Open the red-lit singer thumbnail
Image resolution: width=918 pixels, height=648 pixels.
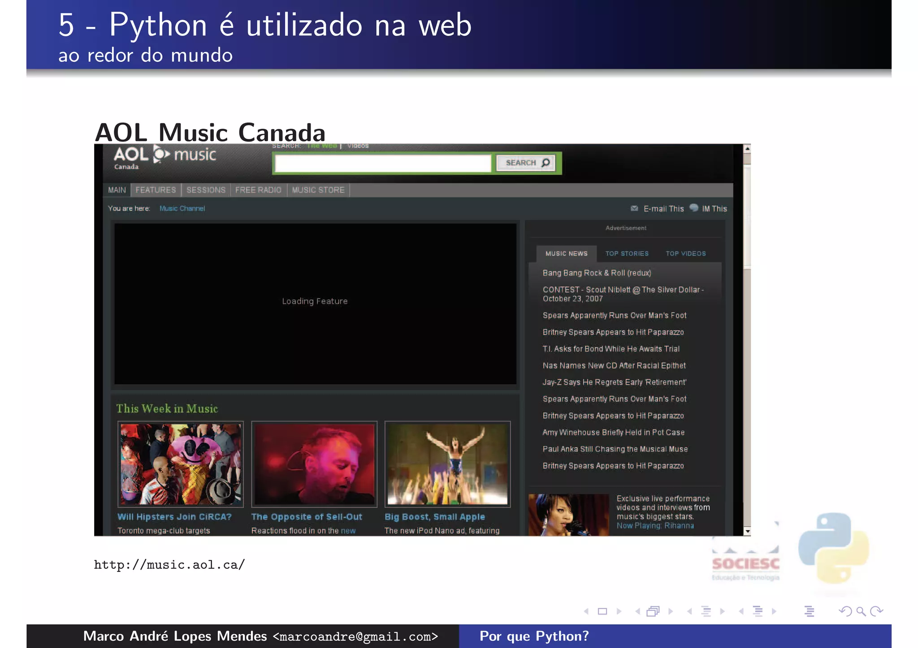(x=314, y=464)
